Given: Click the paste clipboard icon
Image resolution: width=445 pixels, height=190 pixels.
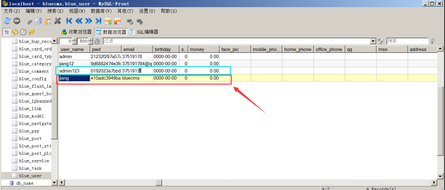Looking at the screenshot, I should 48,21.
